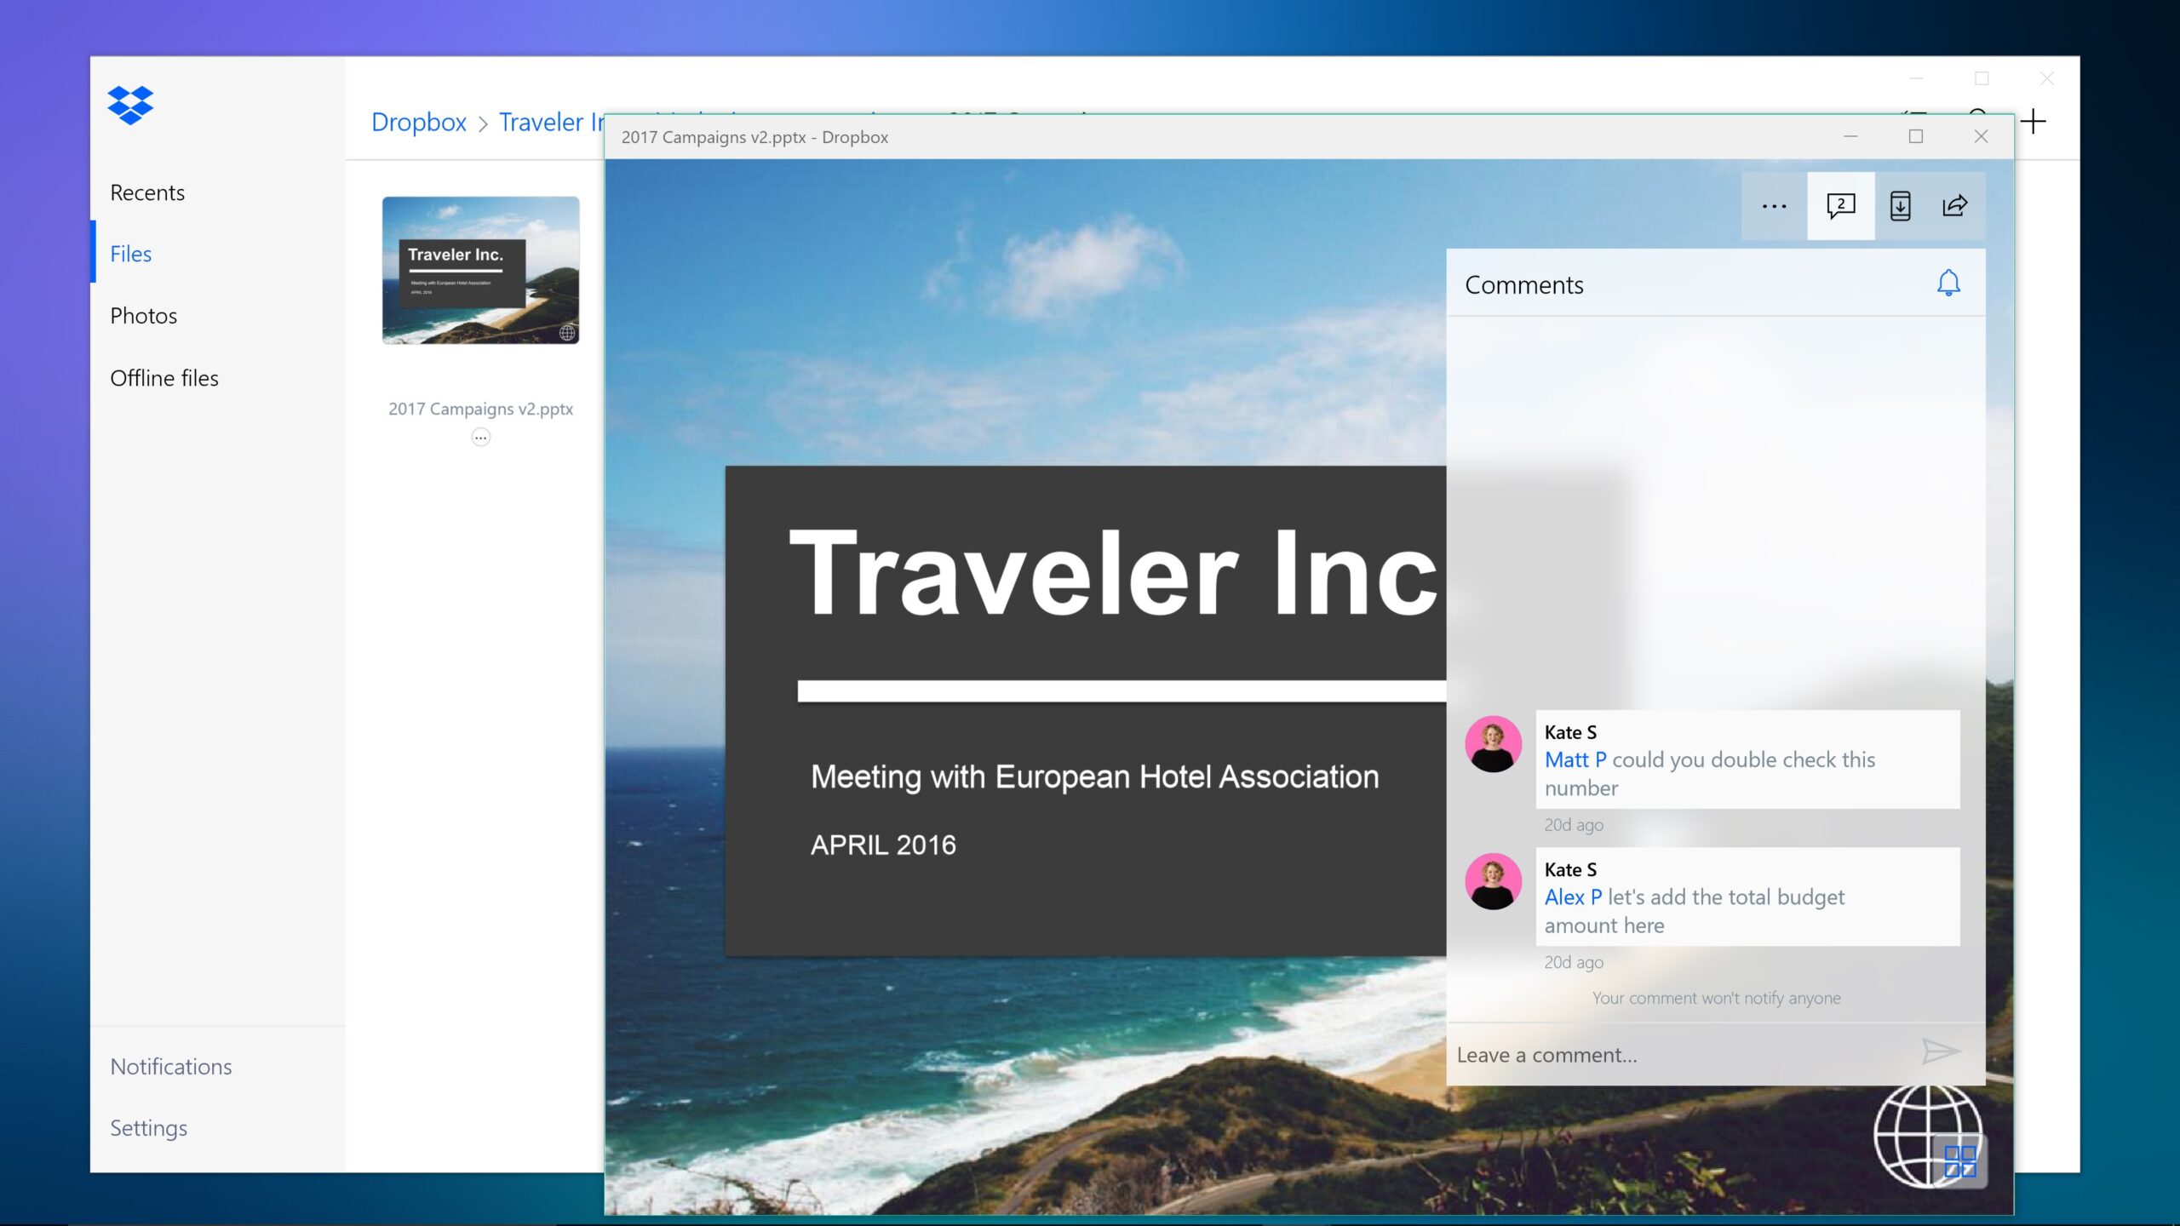
Task: Select the Recents section in sidebar
Action: (x=146, y=192)
